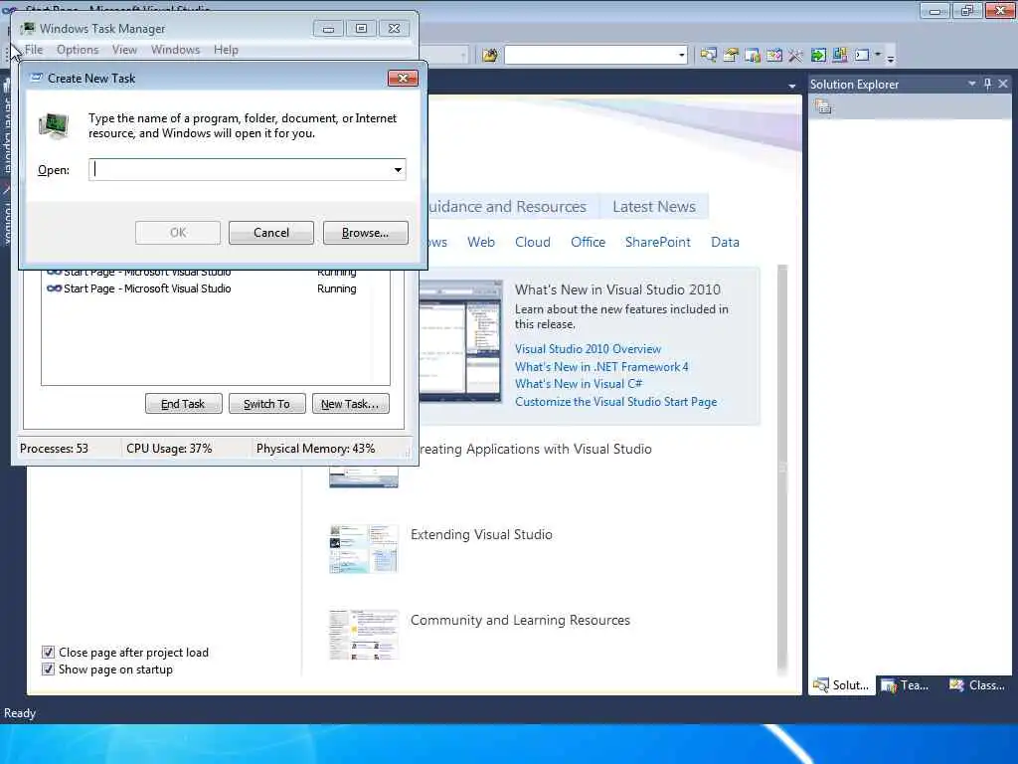This screenshot has width=1018, height=764.
Task: Click Cancel in the Create New Task dialog
Action: 270,233
